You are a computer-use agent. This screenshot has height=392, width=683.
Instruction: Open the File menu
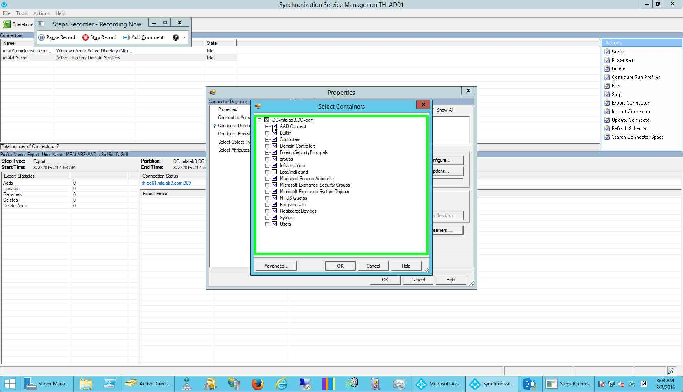7,13
